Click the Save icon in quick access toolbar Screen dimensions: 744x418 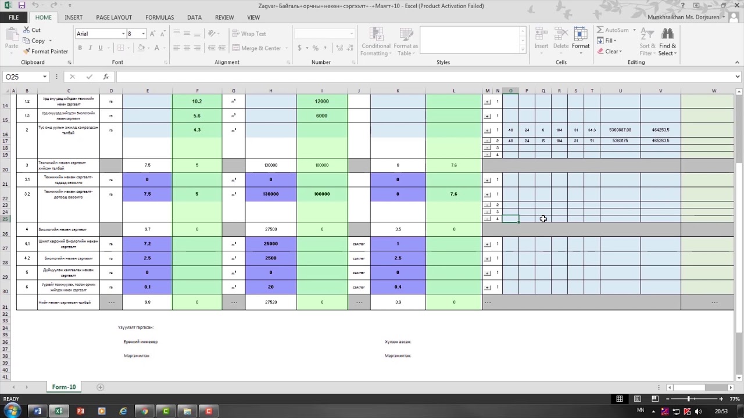coord(20,5)
